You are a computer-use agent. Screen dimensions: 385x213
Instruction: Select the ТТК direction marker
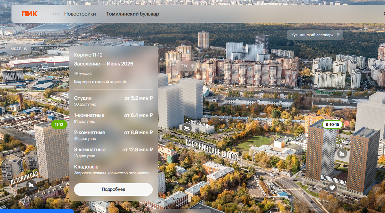click(187, 66)
